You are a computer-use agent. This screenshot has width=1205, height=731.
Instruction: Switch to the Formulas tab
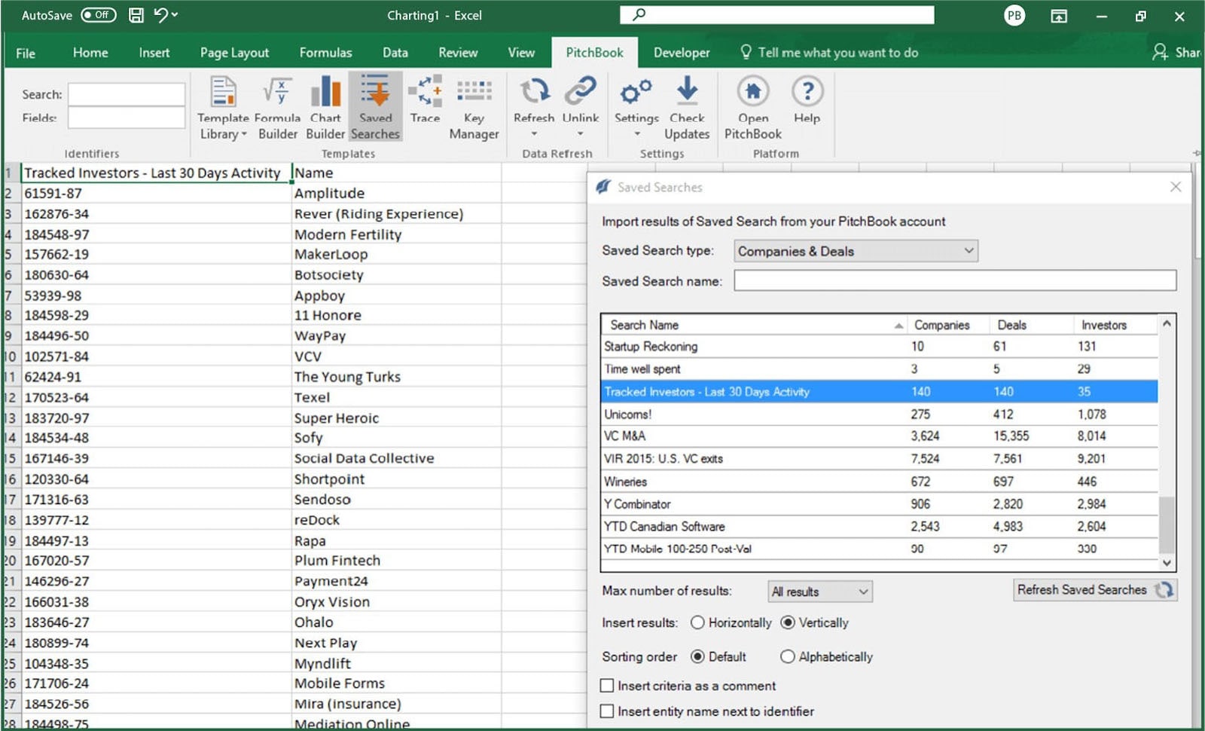point(325,53)
